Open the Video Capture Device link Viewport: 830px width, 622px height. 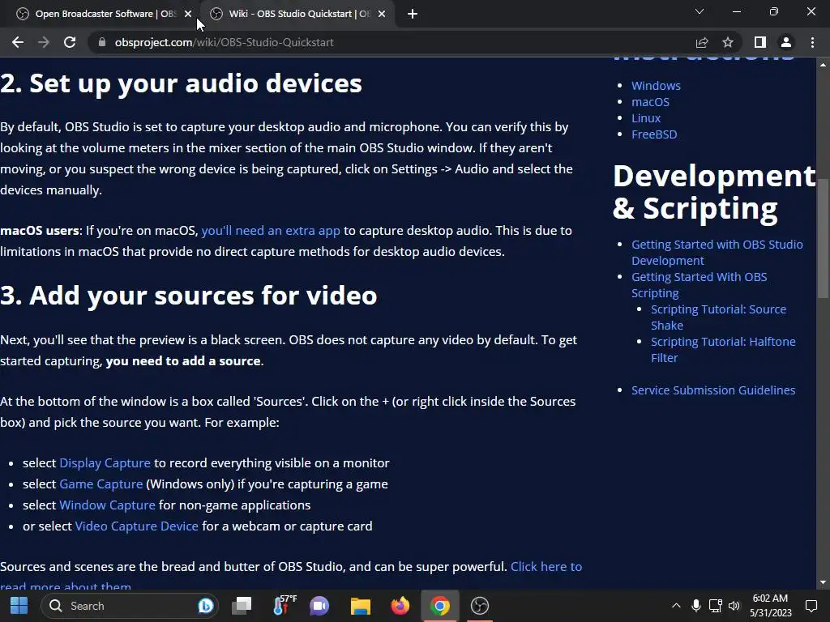pos(136,526)
